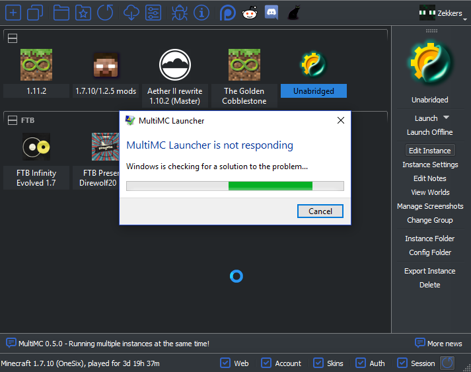Click the dialog progress bar

pos(235,186)
